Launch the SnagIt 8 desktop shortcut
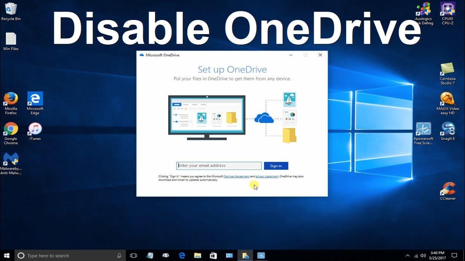The width and height of the screenshot is (465, 261). pyautogui.click(x=448, y=131)
